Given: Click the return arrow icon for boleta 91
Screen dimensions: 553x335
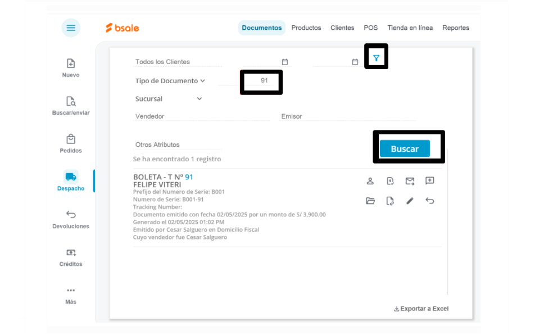Looking at the screenshot, I should (429, 201).
